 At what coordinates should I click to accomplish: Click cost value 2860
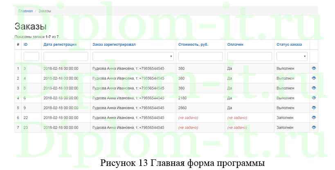[x=182, y=108]
